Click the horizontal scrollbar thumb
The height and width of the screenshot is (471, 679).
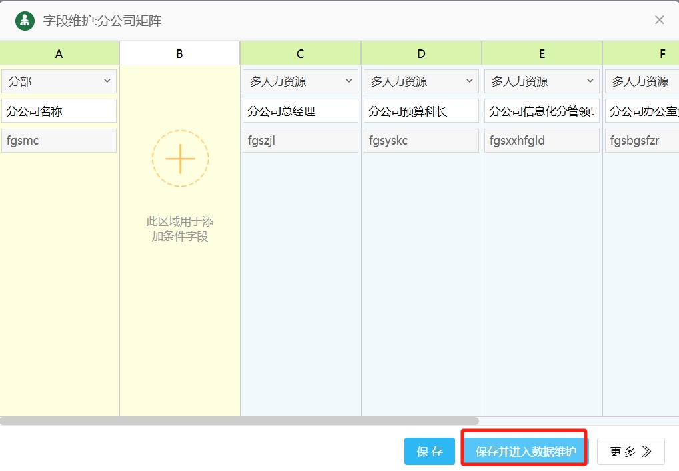239,421
